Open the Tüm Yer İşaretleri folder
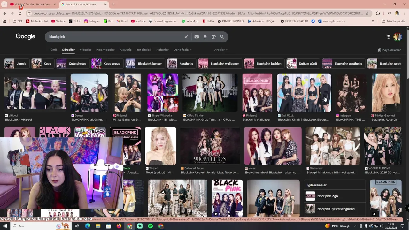The width and height of the screenshot is (409, 230). (x=394, y=21)
